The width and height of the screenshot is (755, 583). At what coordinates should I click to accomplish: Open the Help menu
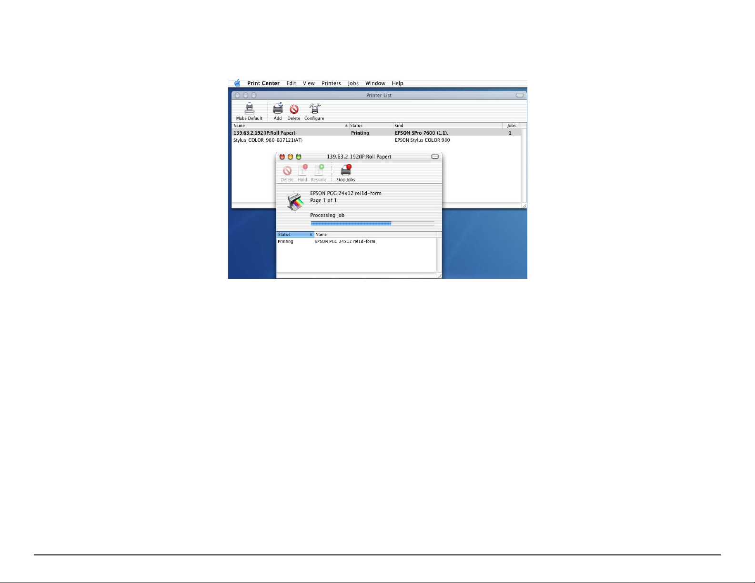[398, 83]
